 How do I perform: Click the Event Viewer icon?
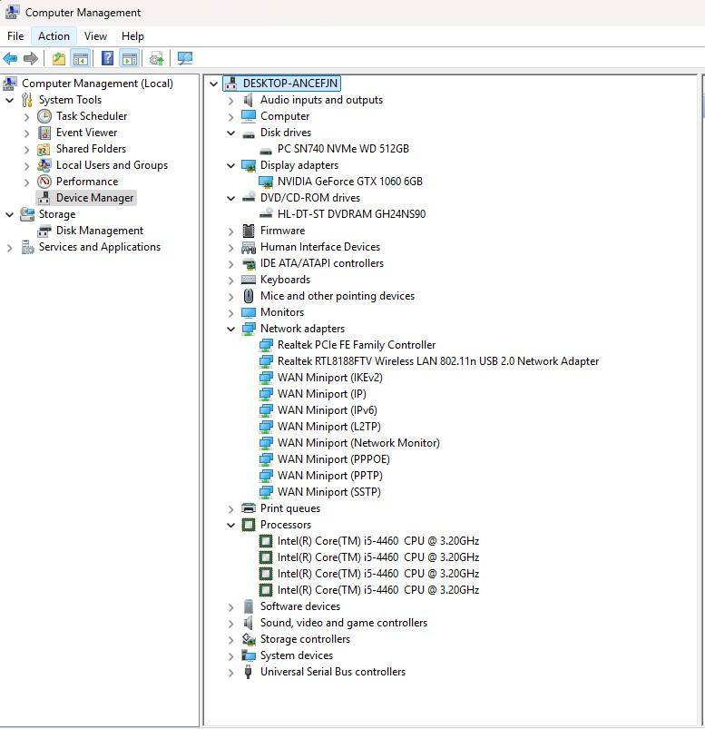44,133
